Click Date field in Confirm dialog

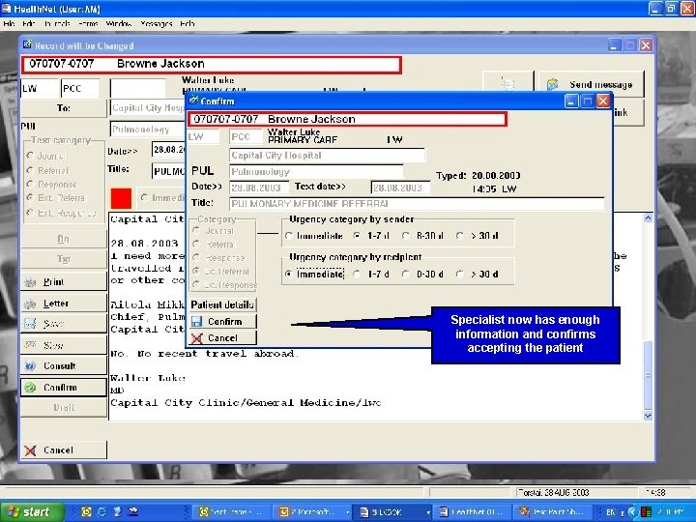tap(259, 188)
